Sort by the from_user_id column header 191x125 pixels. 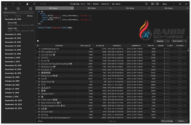[85, 46]
